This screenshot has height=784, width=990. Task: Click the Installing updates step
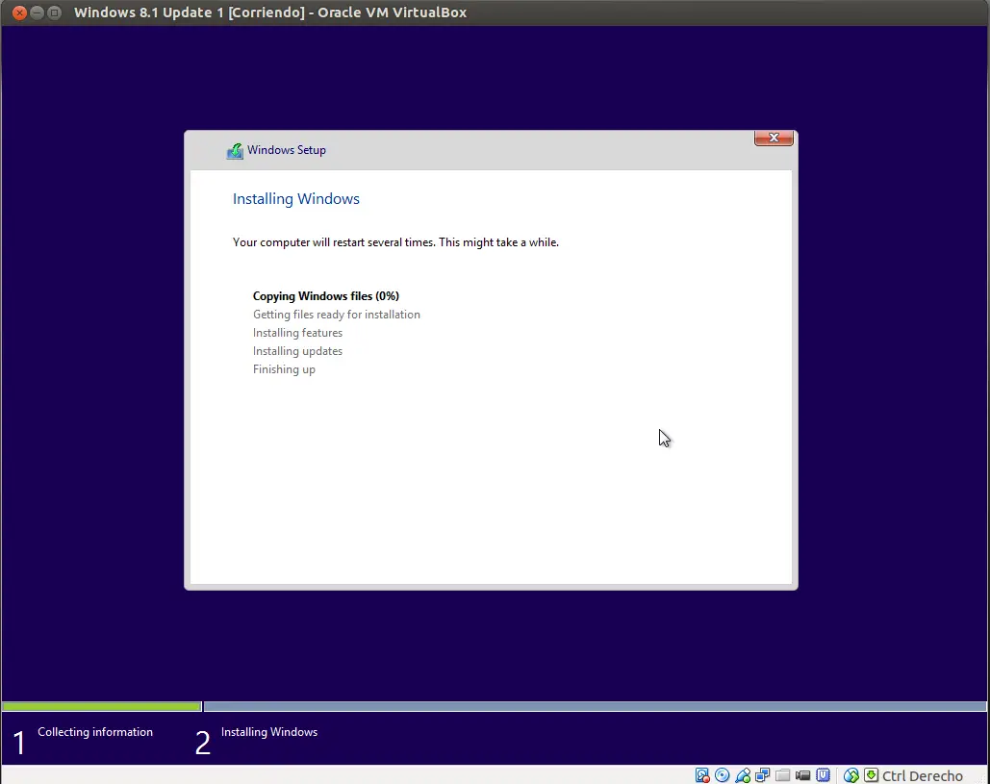pyautogui.click(x=297, y=351)
